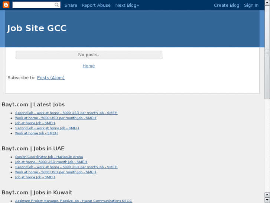Open the Home link below No posts

(89, 66)
